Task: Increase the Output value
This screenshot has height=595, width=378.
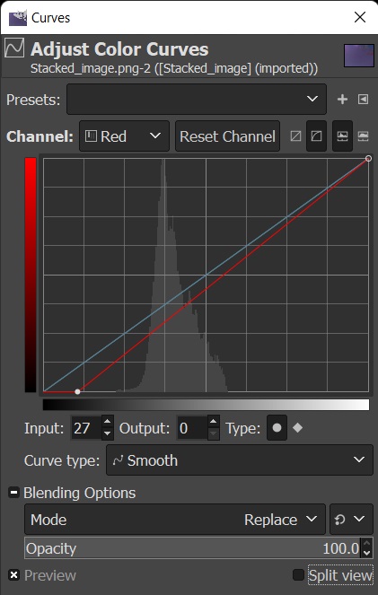Action: click(214, 422)
